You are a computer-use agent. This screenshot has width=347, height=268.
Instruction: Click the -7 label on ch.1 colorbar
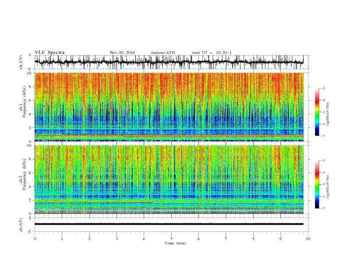pyautogui.click(x=323, y=136)
